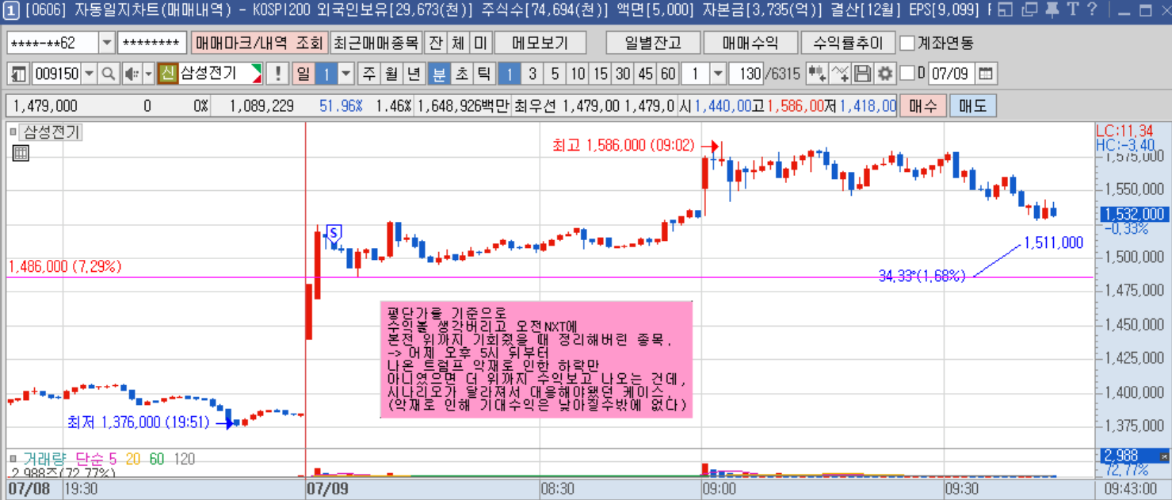The image size is (1172, 500).
Task: Open the dropdown arrow next to speaker icon
Action: [x=148, y=74]
